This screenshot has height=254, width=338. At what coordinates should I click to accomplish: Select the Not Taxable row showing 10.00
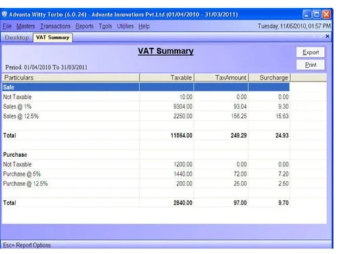click(x=146, y=97)
